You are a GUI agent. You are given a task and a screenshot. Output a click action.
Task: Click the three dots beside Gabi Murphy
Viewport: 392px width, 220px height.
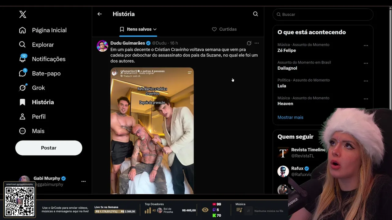click(84, 181)
